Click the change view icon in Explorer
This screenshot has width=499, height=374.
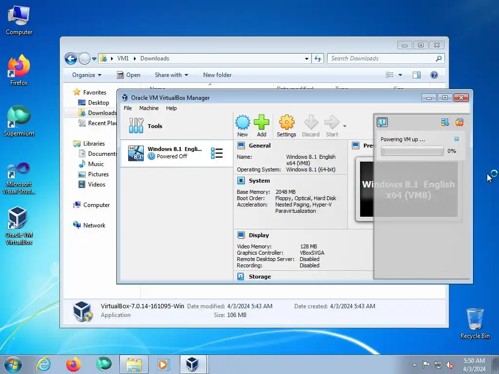(389, 75)
